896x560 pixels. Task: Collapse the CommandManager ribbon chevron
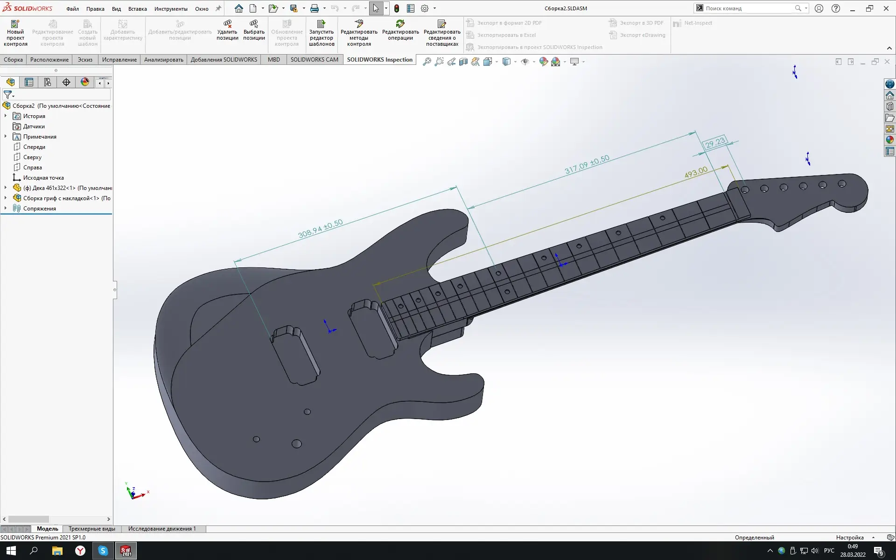889,48
